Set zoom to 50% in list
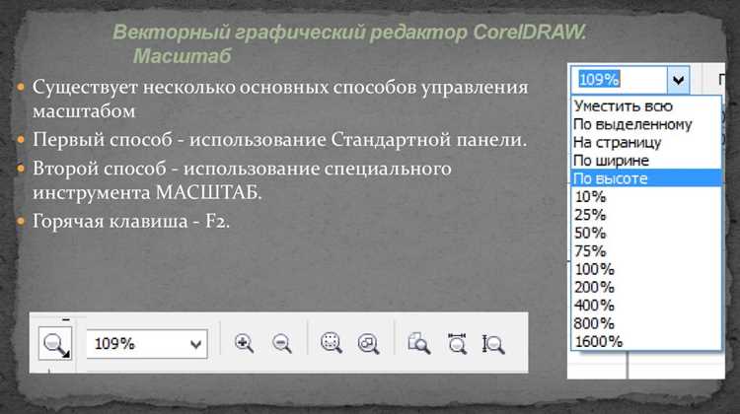 click(x=646, y=233)
